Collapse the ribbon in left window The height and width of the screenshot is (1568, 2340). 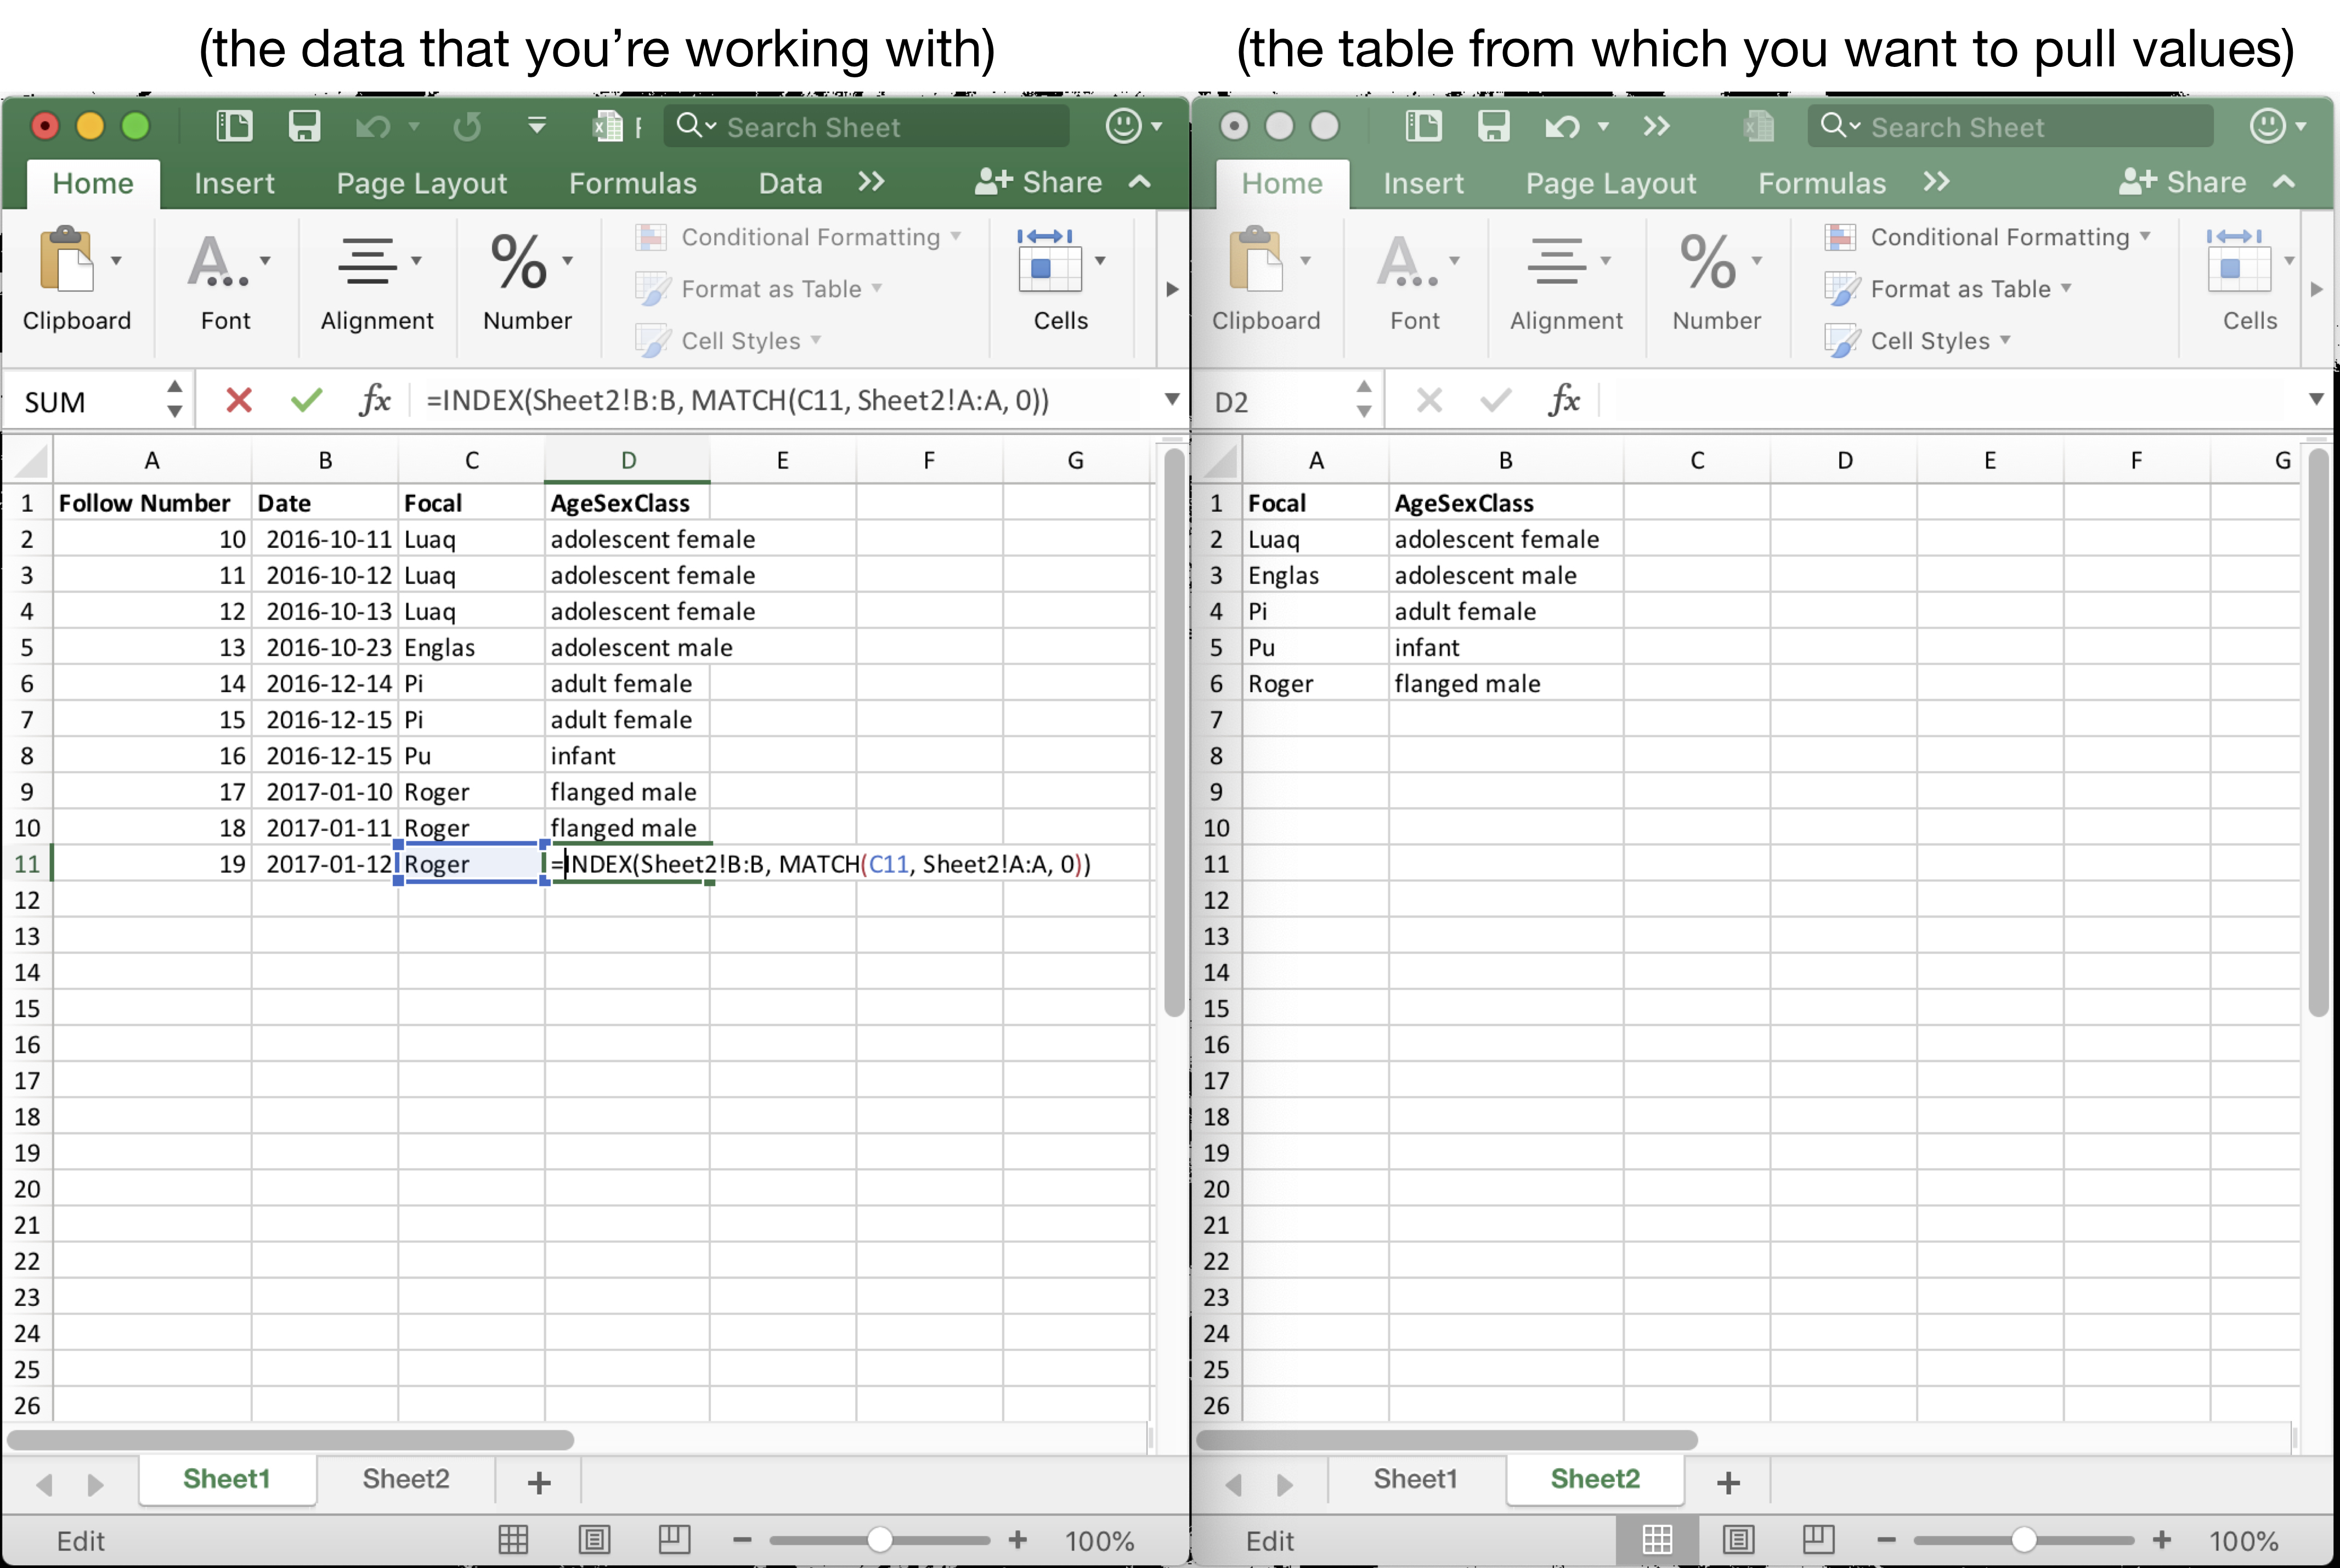1139,181
